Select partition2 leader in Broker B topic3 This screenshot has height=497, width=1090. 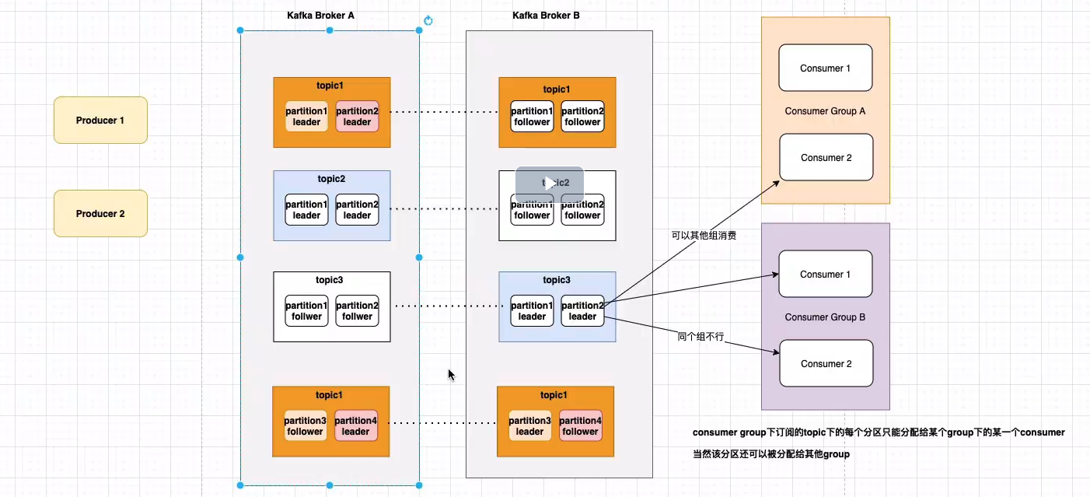click(582, 311)
